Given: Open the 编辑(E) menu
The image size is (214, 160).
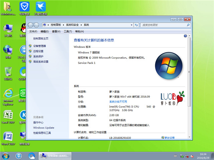Looking at the screenshot, I should pos(44,31).
